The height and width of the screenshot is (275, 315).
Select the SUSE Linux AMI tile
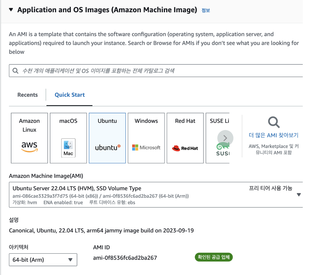pos(218,138)
